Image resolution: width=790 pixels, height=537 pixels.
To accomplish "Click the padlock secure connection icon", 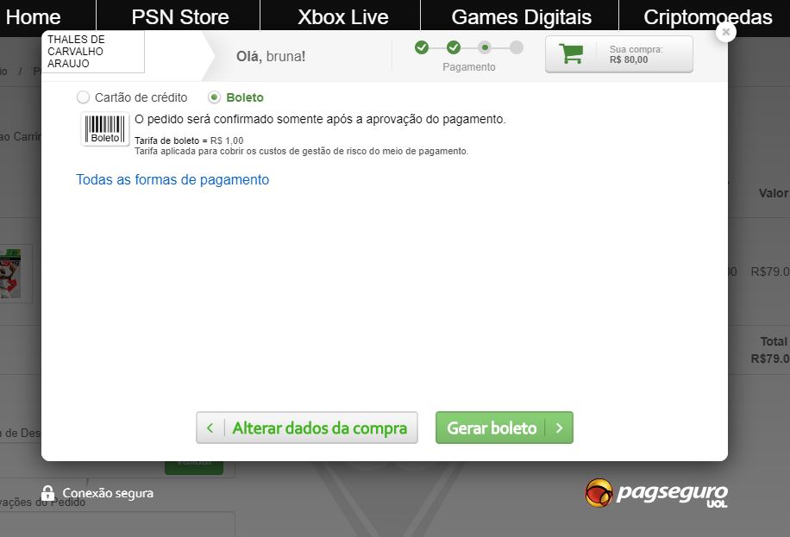I will point(47,493).
